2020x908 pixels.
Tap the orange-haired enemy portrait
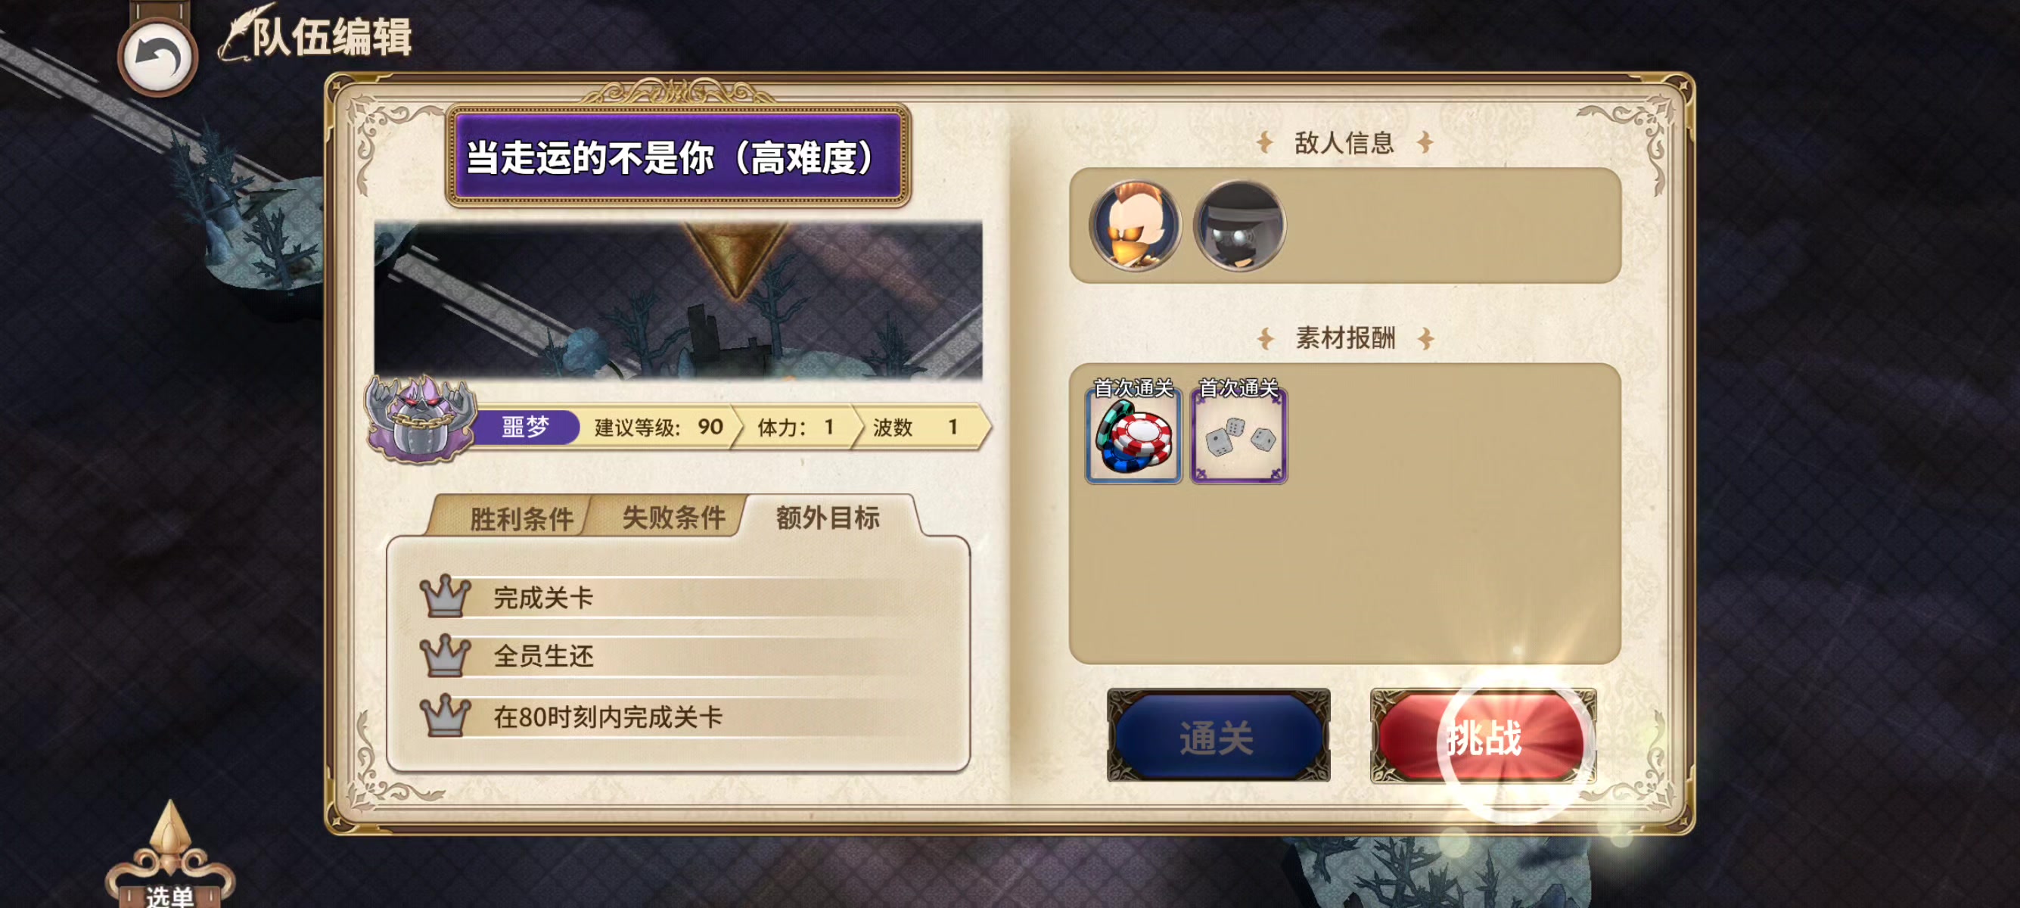click(1134, 225)
